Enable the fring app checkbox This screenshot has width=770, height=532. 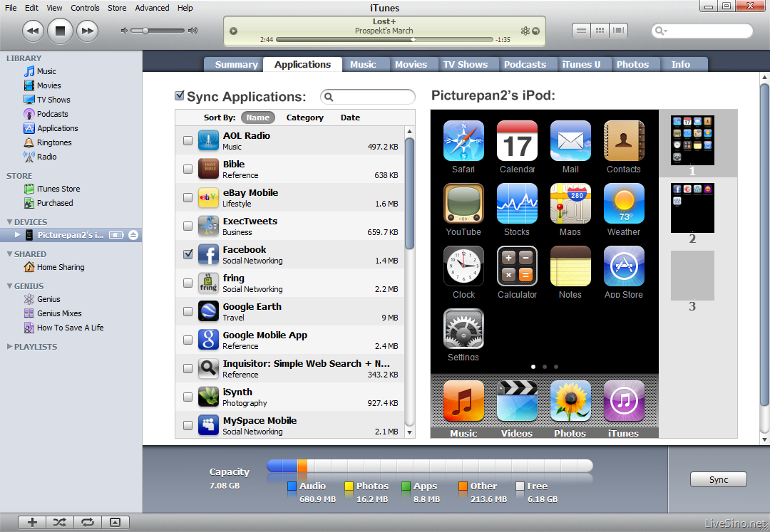point(188,283)
